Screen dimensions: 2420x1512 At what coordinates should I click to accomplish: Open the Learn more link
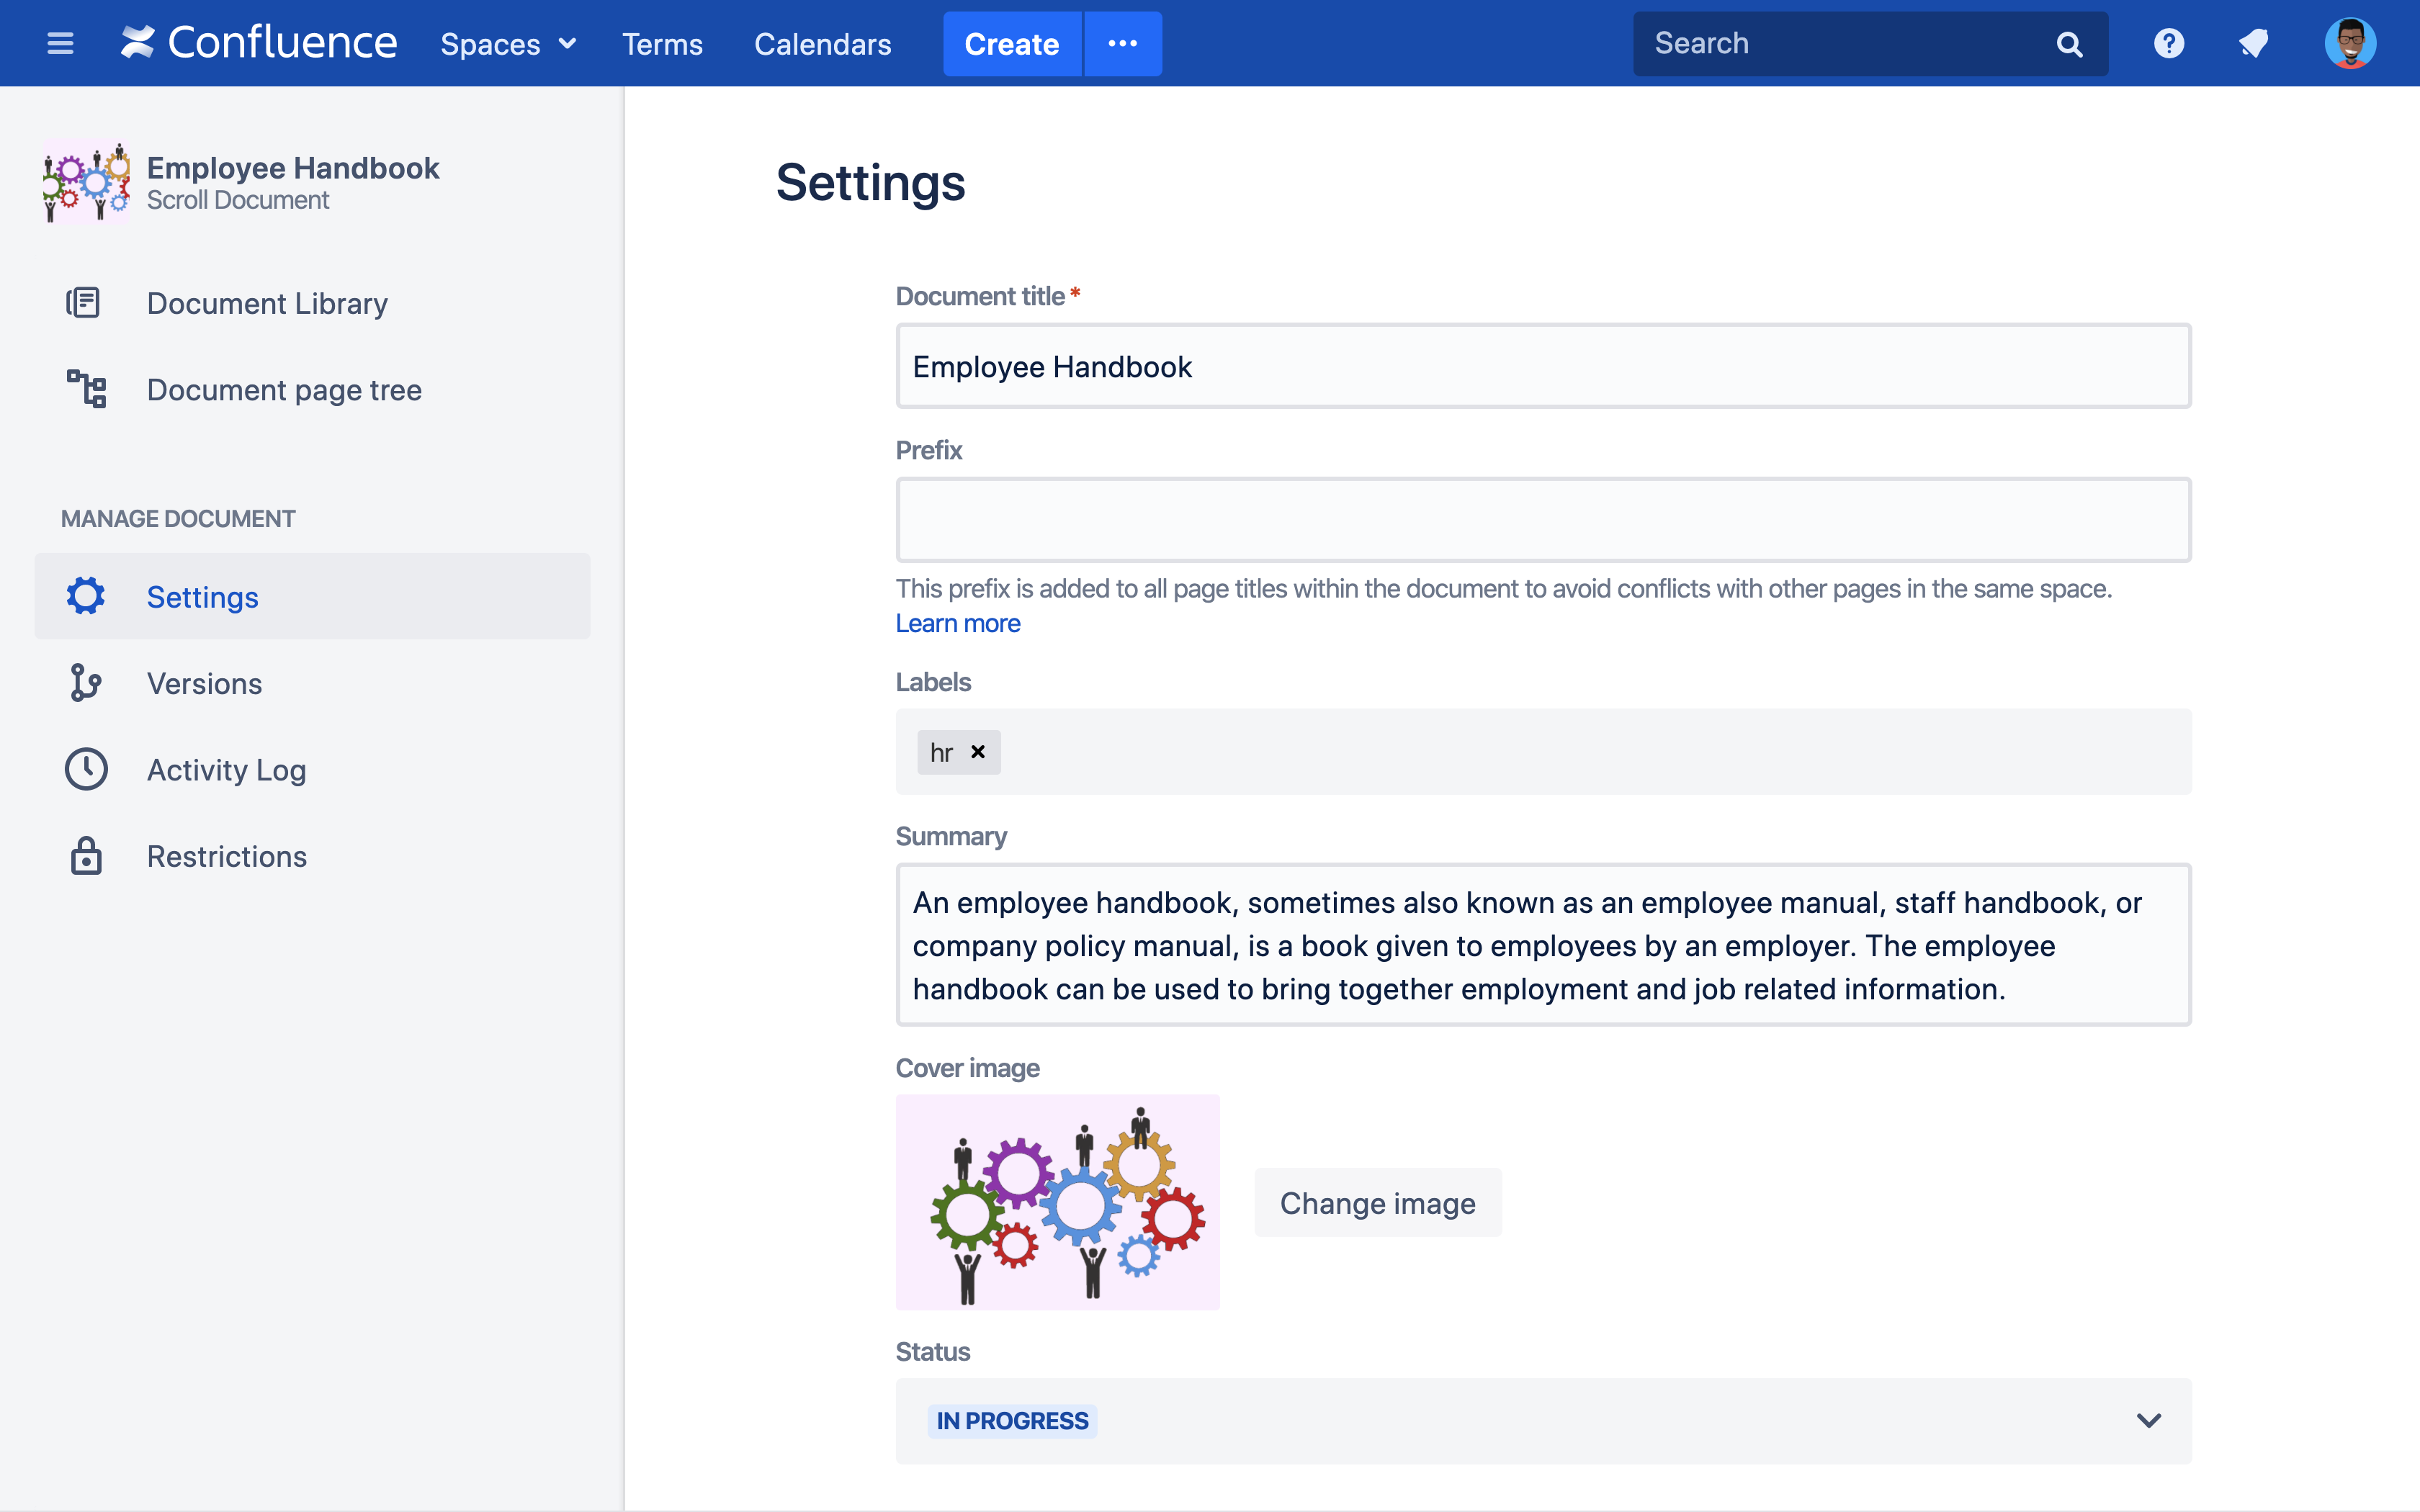pyautogui.click(x=957, y=623)
